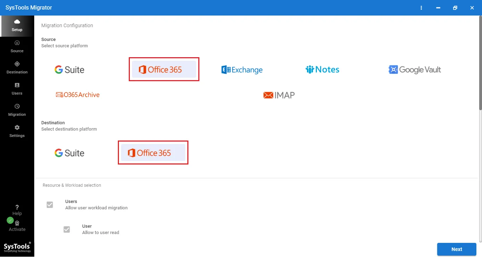Click the 'Resource & Workload selection' label
The width and height of the screenshot is (482, 257).
(72, 185)
